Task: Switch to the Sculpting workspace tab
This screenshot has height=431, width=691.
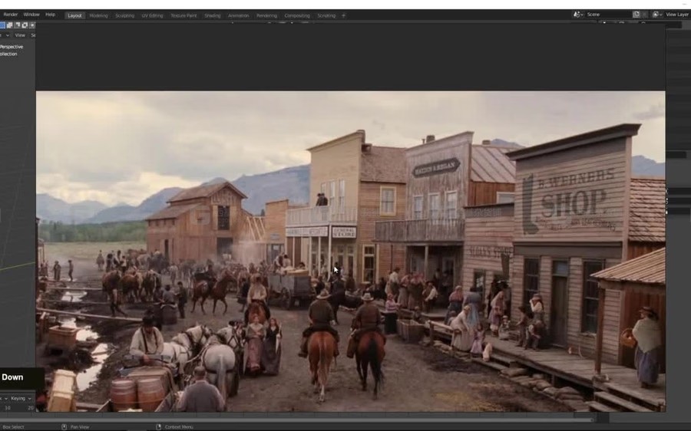Action: [x=124, y=15]
